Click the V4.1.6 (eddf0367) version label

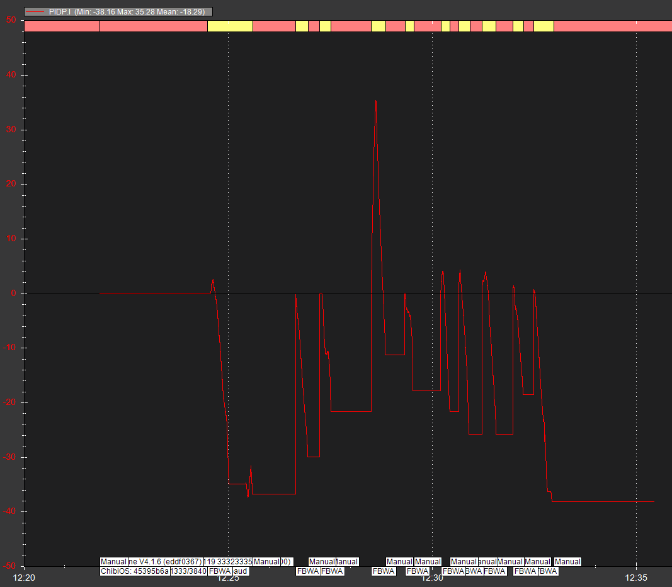tap(165, 561)
